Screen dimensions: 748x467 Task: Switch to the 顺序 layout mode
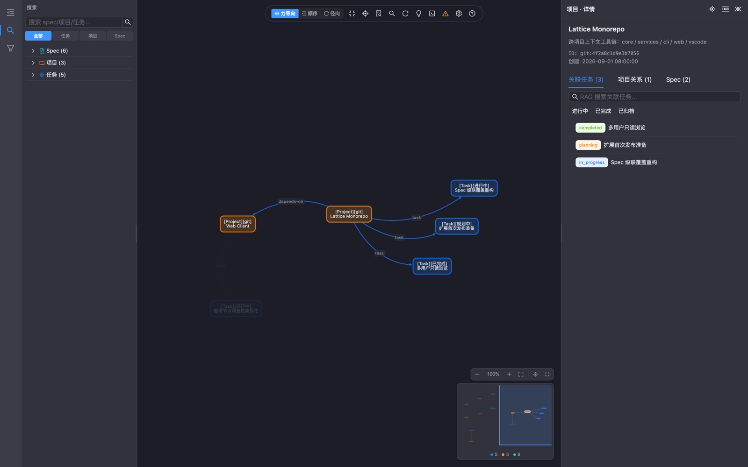[309, 14]
